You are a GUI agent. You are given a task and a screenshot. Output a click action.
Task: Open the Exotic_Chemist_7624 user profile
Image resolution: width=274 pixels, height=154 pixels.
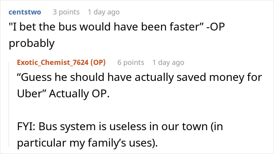(x=52, y=62)
